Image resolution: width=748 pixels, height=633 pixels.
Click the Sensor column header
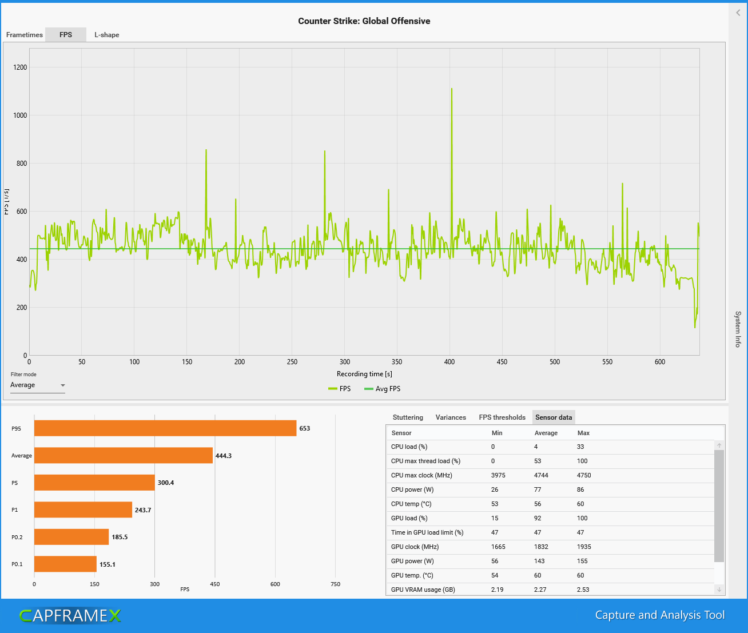click(401, 433)
